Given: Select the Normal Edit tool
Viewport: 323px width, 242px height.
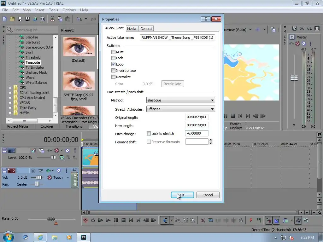Looking at the screenshot, I should pyautogui.click(x=165, y=220).
